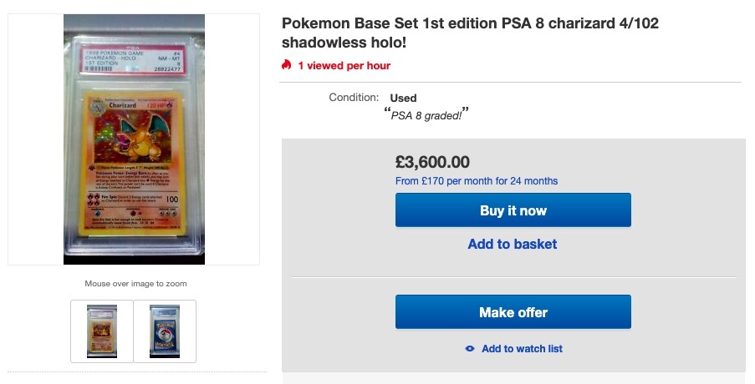The image size is (755, 384).
Task: Select the card back thumbnail
Action: click(x=165, y=331)
